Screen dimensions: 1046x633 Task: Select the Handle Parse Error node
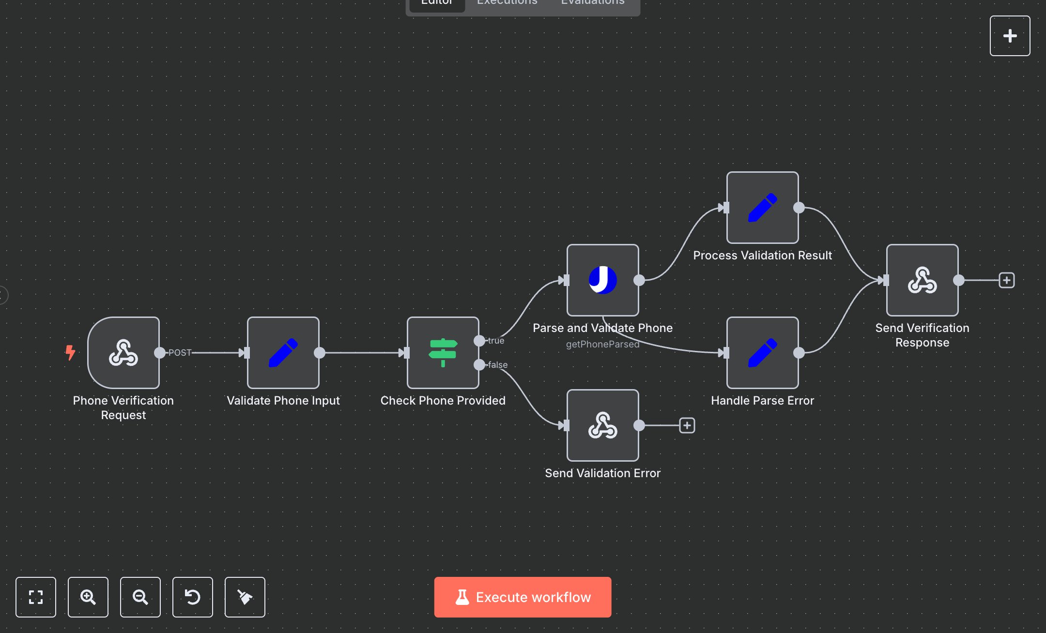pyautogui.click(x=762, y=353)
